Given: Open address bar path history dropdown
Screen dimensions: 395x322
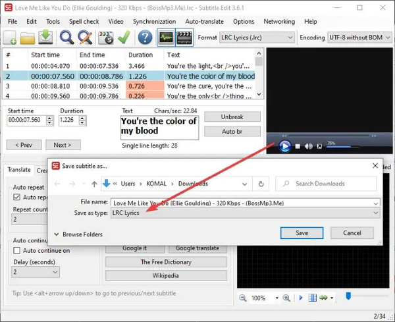Looking at the screenshot, I should [x=244, y=184].
